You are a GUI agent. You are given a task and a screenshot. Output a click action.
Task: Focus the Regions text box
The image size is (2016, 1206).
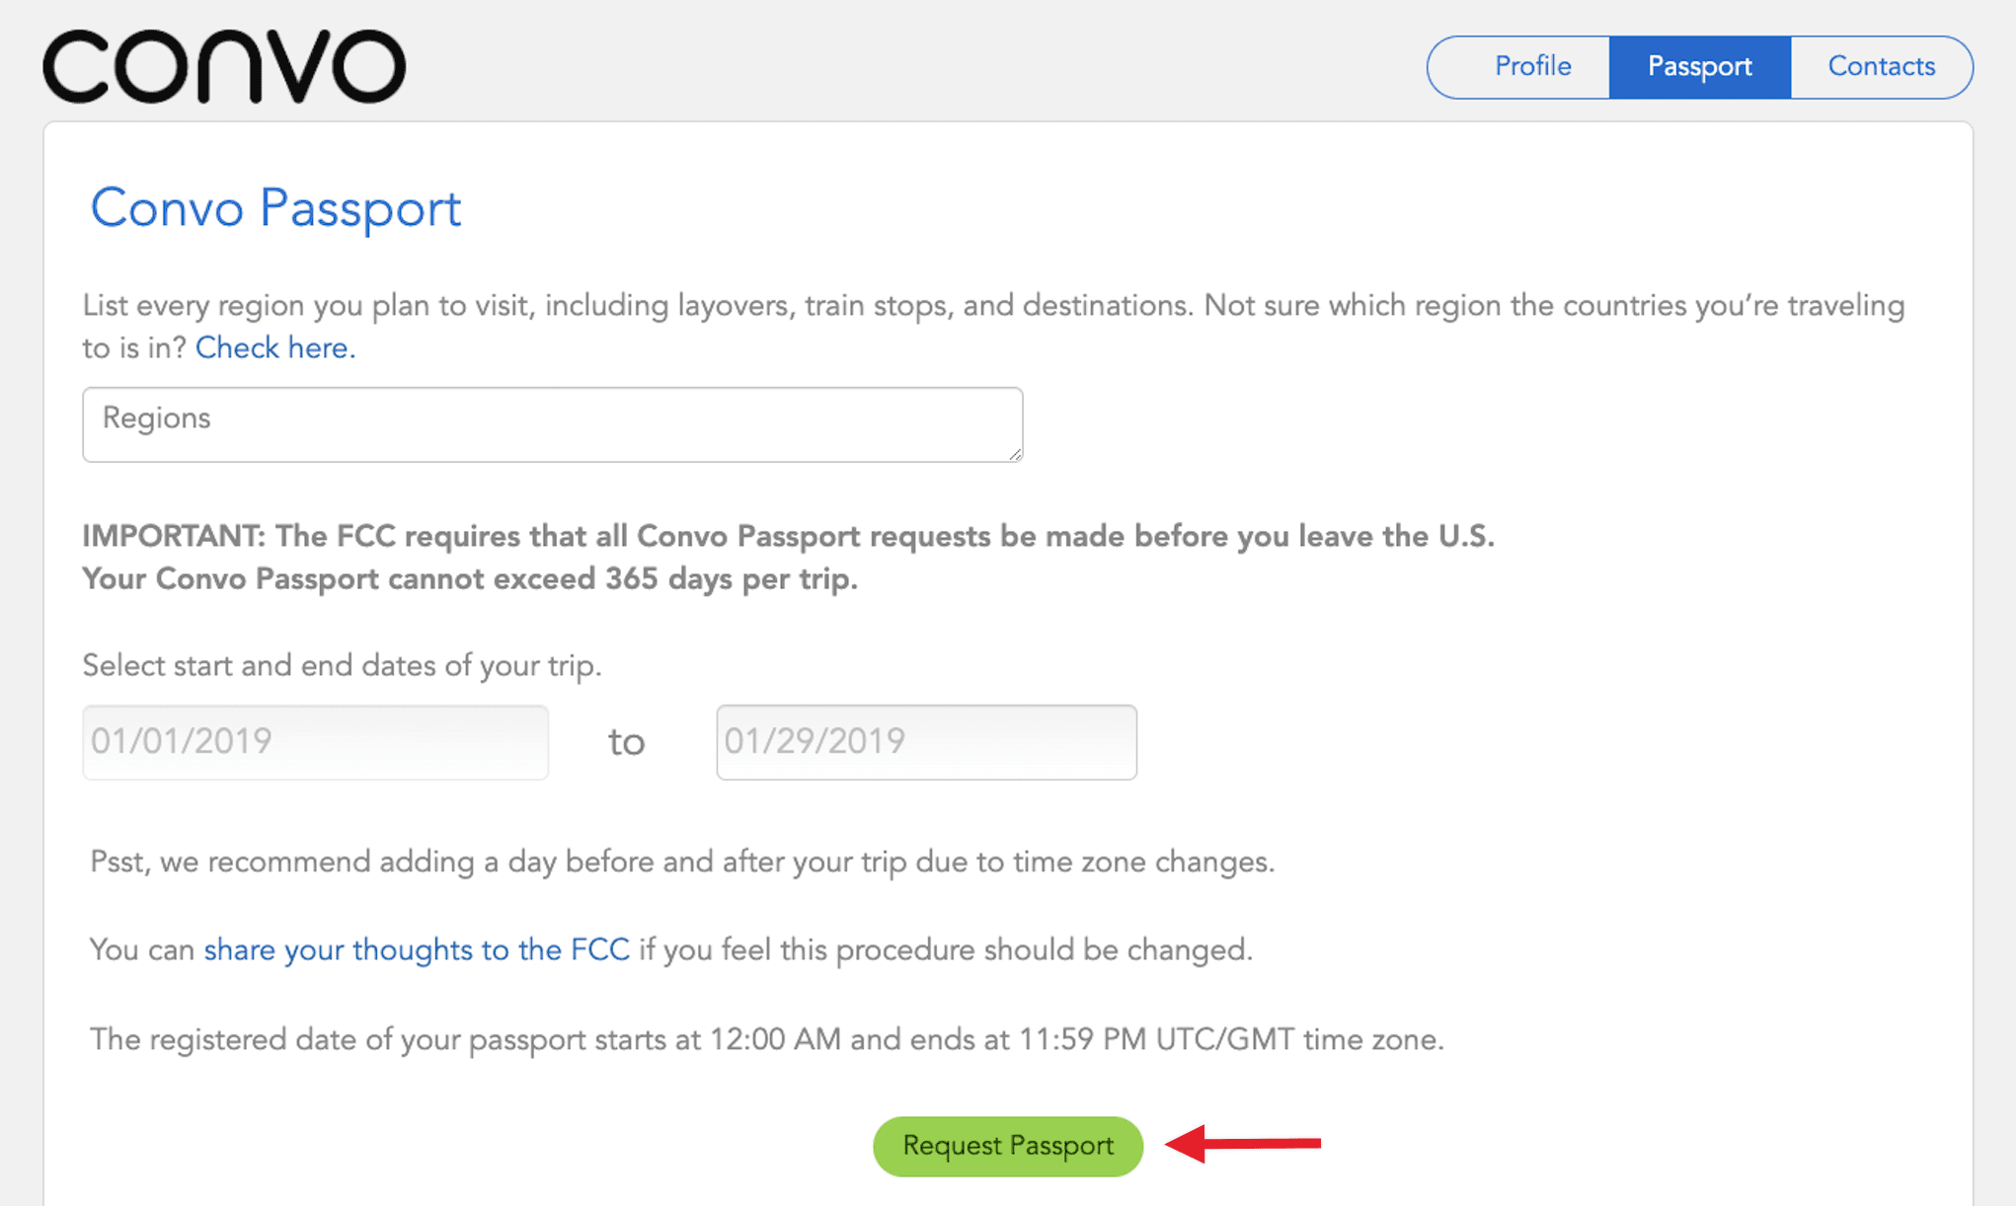coord(551,423)
